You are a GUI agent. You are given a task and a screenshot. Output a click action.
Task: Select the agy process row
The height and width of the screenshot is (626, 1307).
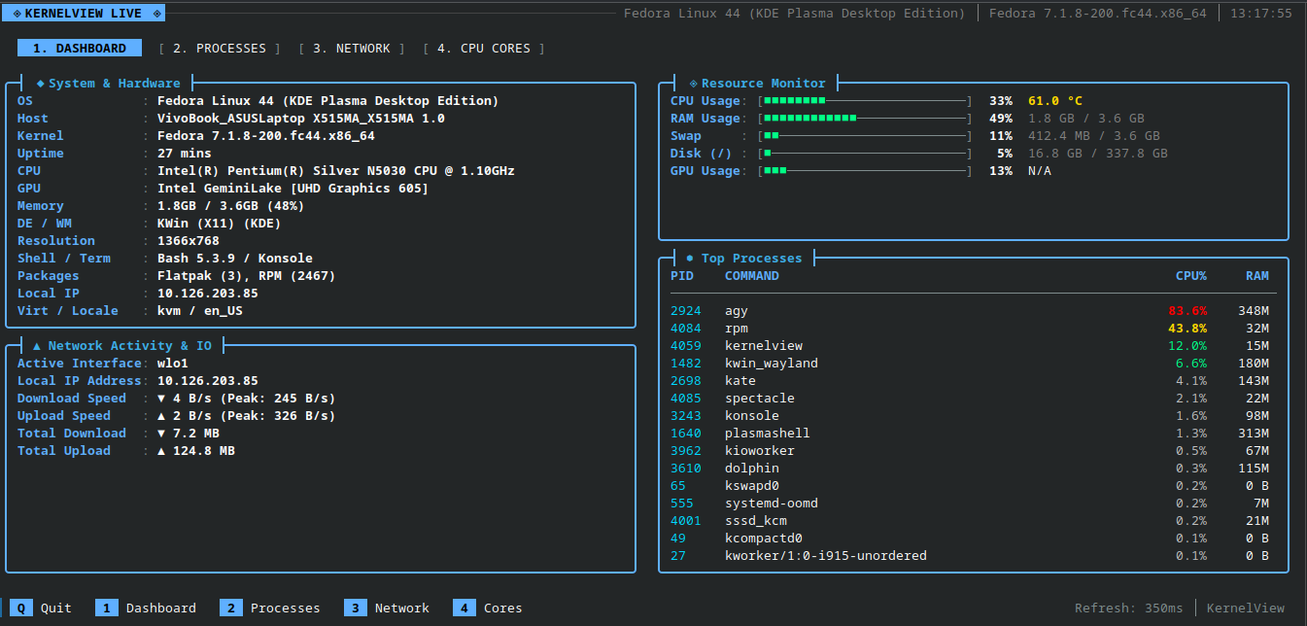pos(970,310)
